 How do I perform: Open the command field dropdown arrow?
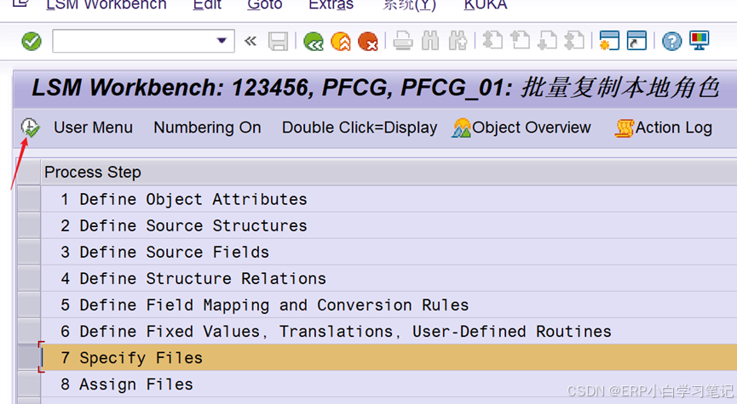coord(222,41)
